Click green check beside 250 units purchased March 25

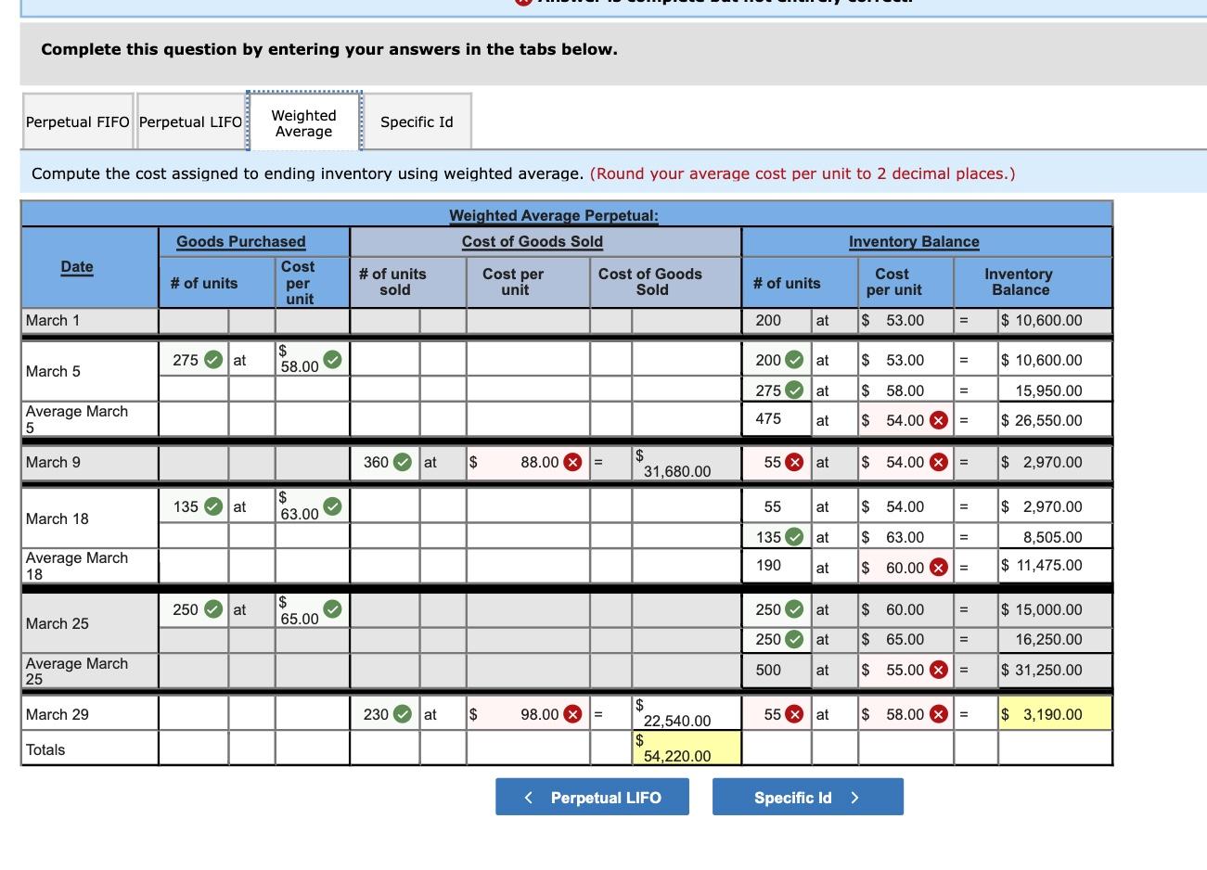click(213, 609)
